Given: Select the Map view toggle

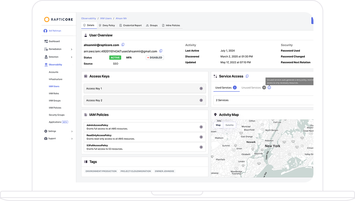Looking at the screenshot, I should 218,125.
